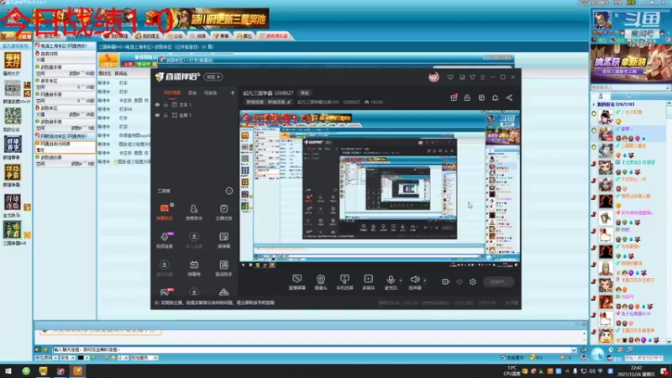Open the font 宋体 dropdown

click(x=67, y=358)
